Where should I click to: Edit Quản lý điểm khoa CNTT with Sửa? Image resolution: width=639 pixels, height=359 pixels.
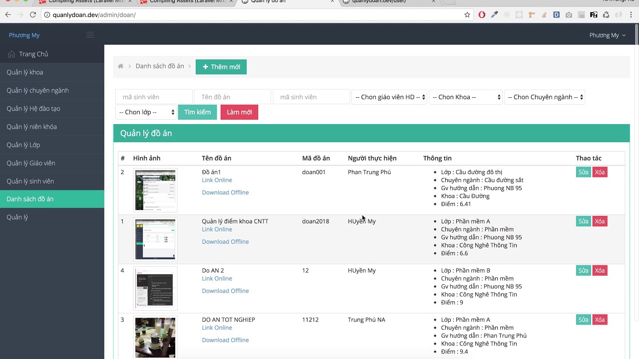583,221
